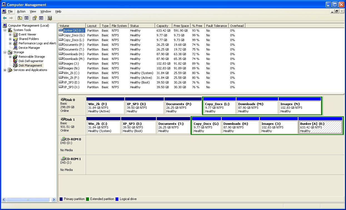The height and width of the screenshot is (210, 346).
Task: Click the Storage node icon in tree
Action: click(x=10, y=52)
